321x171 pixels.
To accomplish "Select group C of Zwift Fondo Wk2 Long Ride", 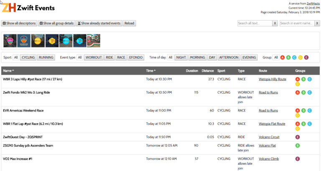I will coord(310,92).
